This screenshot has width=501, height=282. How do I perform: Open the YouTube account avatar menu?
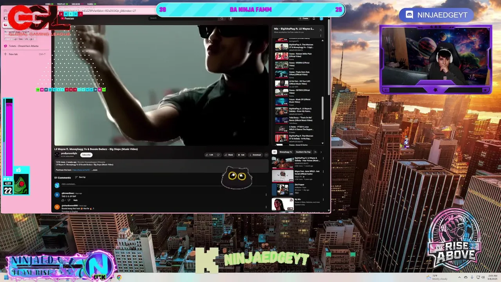pyautogui.click(x=321, y=18)
